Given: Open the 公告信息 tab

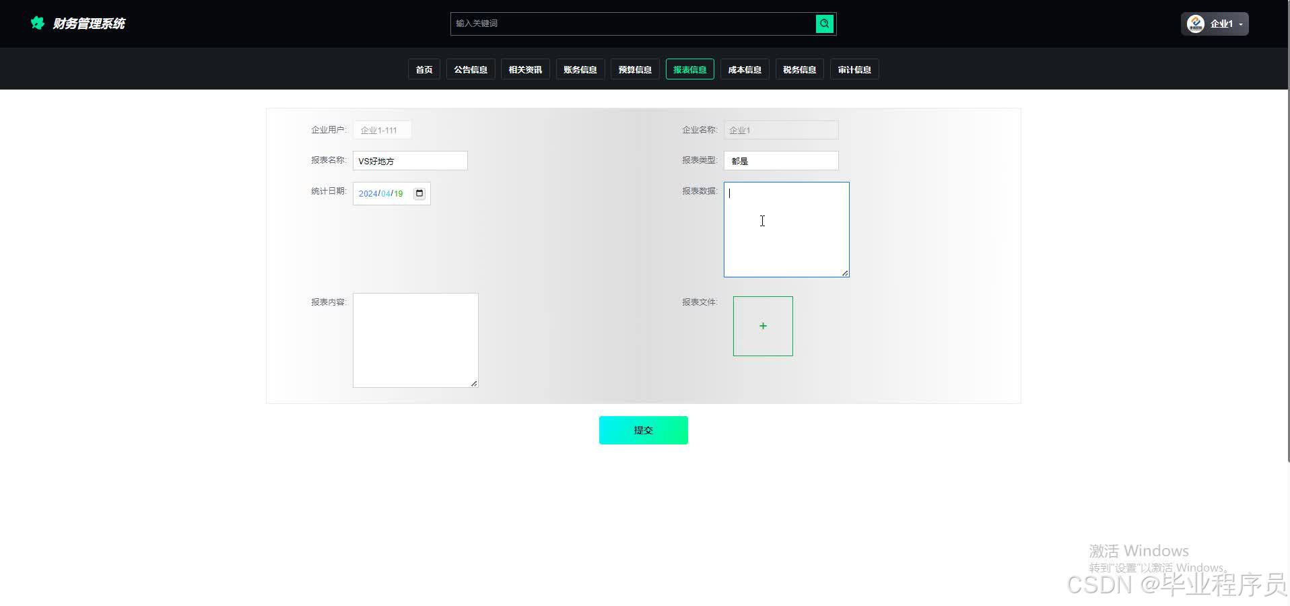Looking at the screenshot, I should tap(471, 69).
